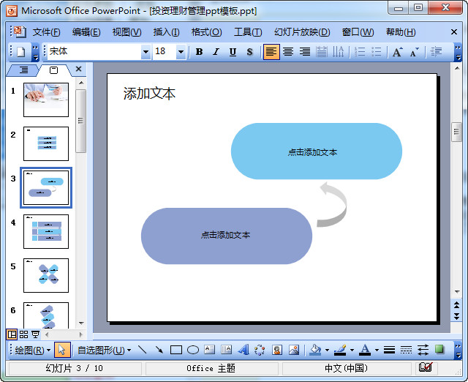This screenshot has height=382, width=468.
Task: Select slide 4 thumbnail
Action: (x=46, y=231)
